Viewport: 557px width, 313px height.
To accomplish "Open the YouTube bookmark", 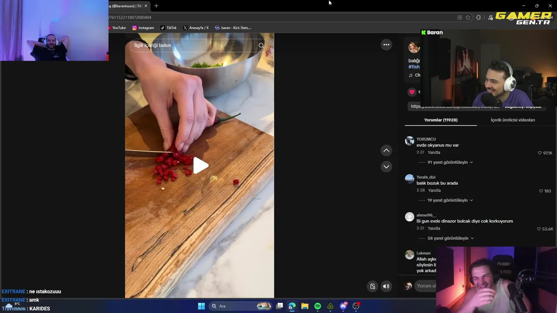I will click(117, 28).
